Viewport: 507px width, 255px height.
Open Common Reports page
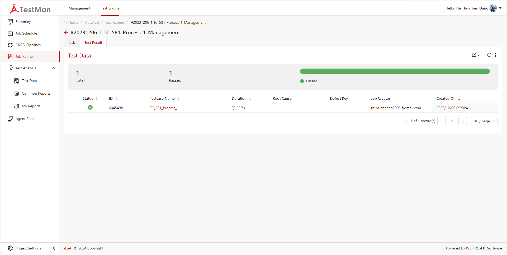point(36,93)
